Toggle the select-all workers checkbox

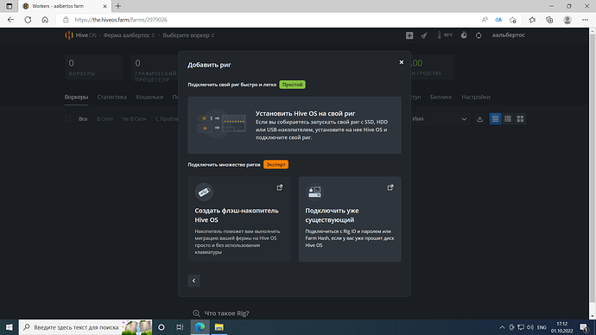[x=67, y=119]
